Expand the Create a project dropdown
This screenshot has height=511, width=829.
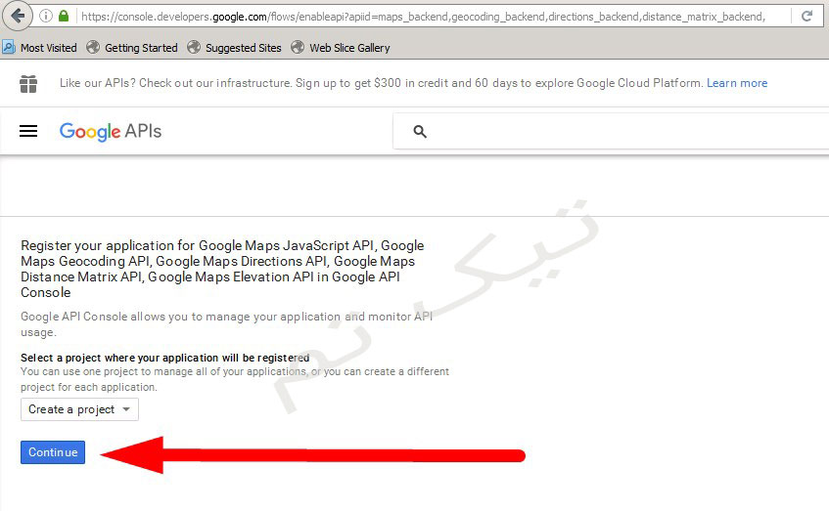(x=80, y=409)
